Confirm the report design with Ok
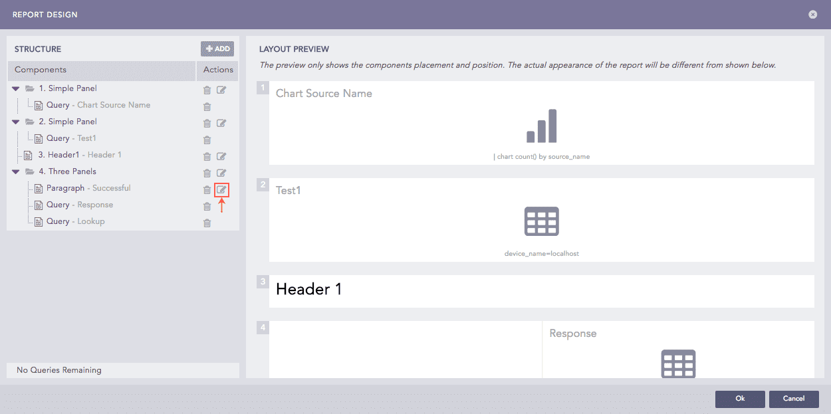 (740, 399)
